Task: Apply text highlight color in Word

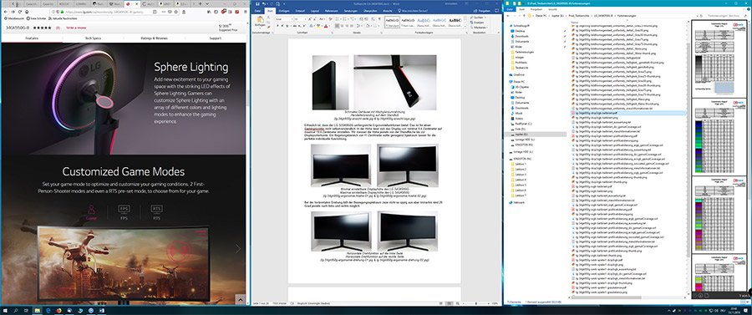Action: tap(318, 26)
